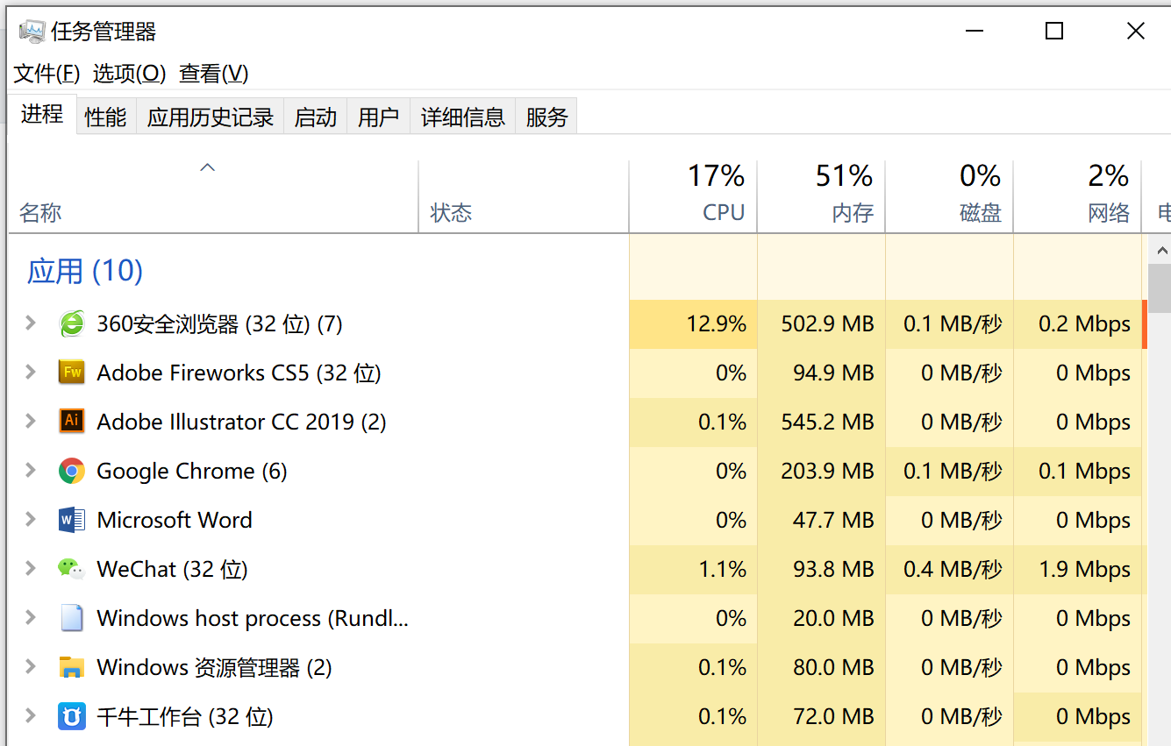Select the Google Chrome (6) row name

(x=192, y=471)
